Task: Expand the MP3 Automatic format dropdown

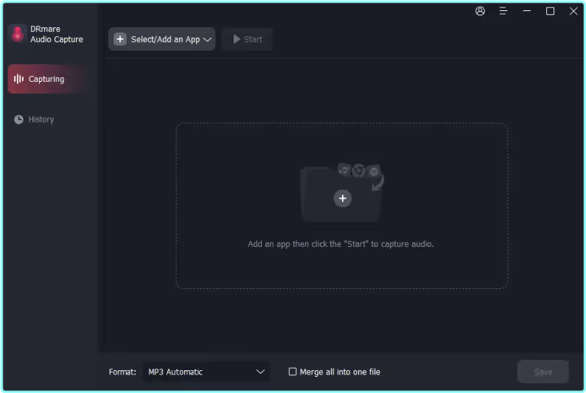Action: 206,372
